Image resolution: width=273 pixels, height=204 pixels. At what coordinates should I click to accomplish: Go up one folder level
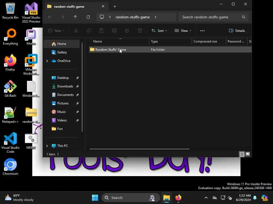[75, 17]
